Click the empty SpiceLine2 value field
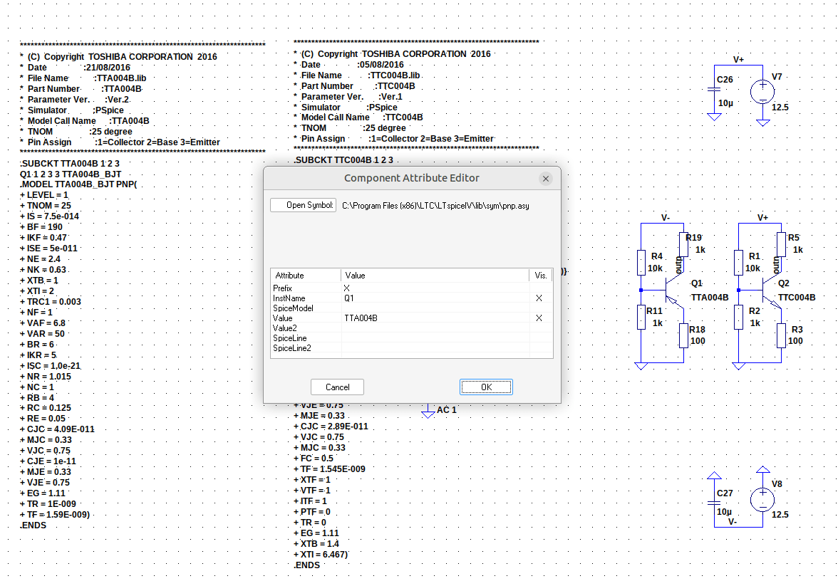 click(x=435, y=348)
